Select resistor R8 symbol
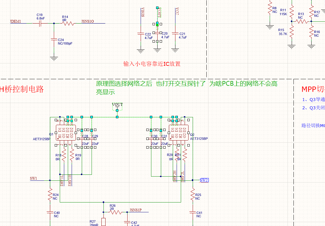The image size is (325, 226). [x=270, y=7]
